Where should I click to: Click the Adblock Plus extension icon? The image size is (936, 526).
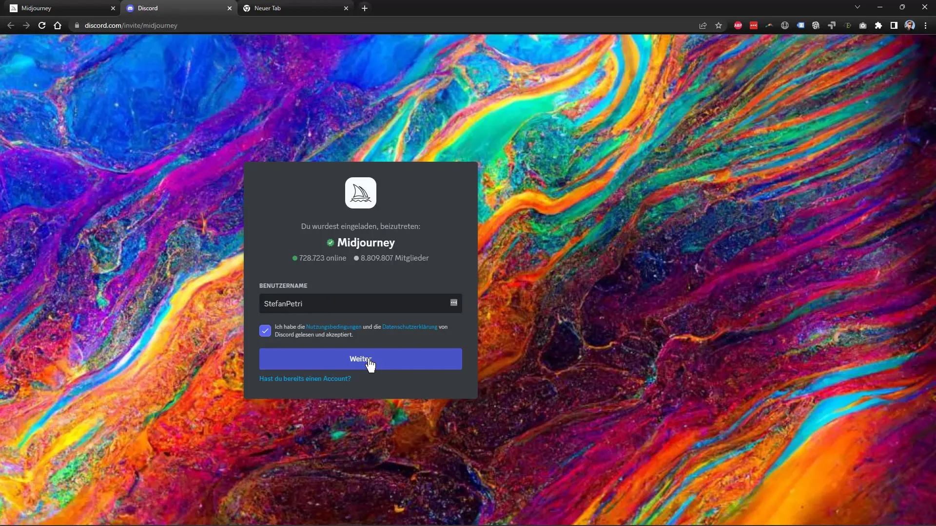(738, 25)
